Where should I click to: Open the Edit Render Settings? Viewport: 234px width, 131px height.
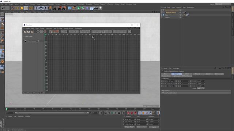[x=64, y=8]
